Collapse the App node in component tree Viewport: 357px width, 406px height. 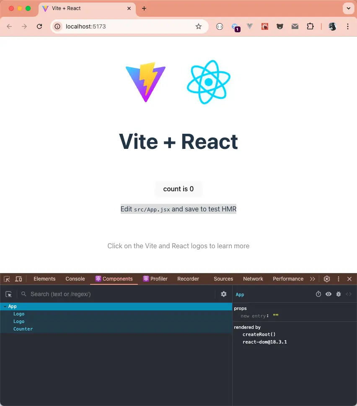tap(5, 306)
